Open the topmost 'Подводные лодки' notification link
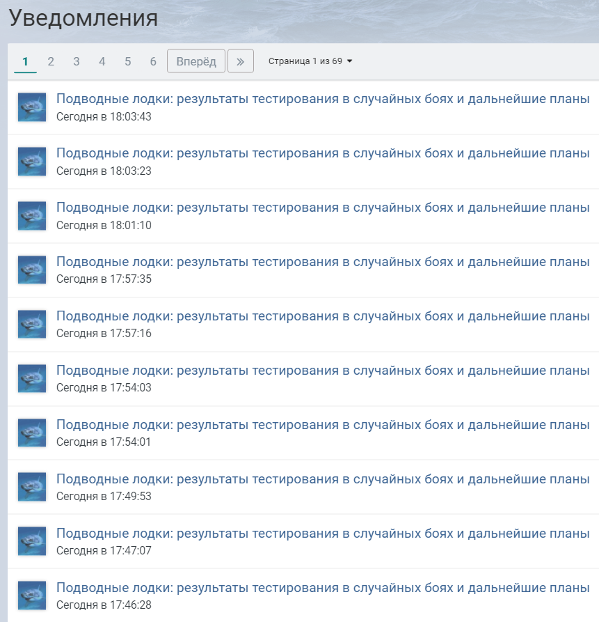The image size is (599, 622). (x=323, y=99)
